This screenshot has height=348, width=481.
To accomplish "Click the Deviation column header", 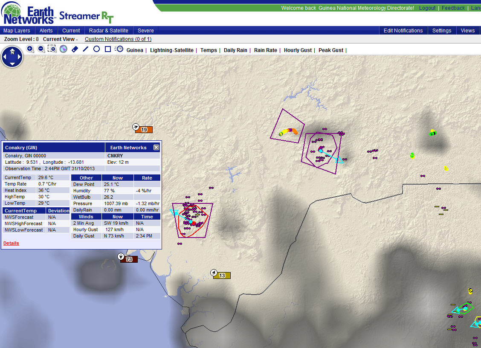I will [x=58, y=211].
